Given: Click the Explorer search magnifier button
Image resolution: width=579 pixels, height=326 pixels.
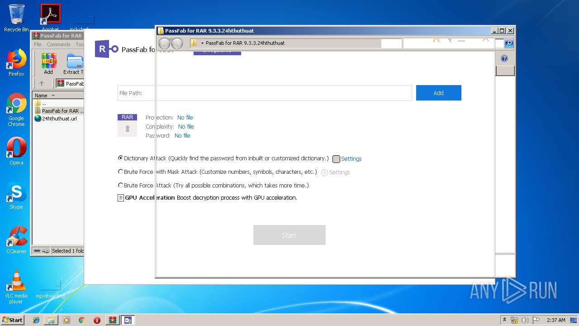Looking at the screenshot, I should coord(508,43).
